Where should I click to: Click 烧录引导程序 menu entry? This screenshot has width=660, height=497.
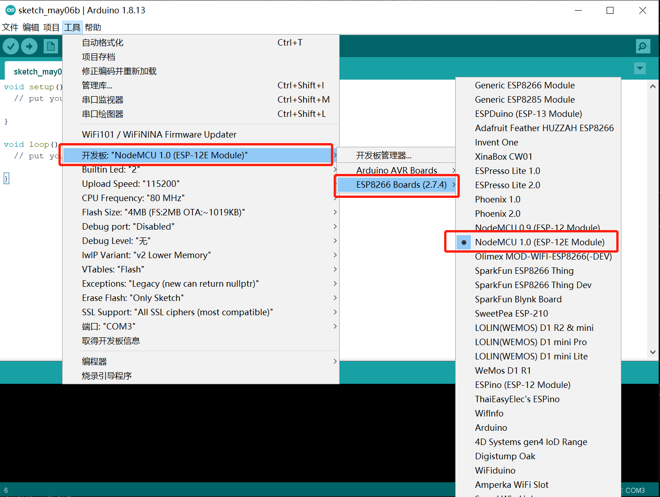pos(201,376)
